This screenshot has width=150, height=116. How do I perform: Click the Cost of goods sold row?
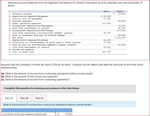pos(67,52)
